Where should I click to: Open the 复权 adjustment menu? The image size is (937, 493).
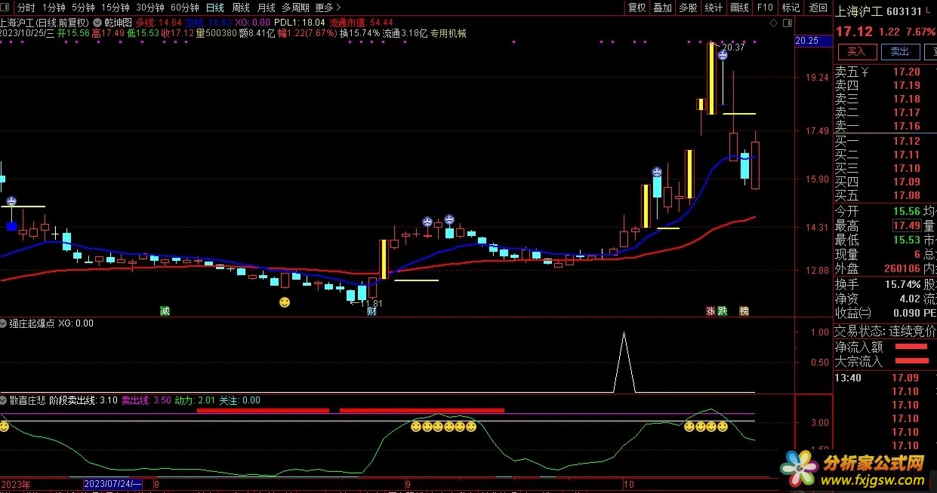pos(636,8)
